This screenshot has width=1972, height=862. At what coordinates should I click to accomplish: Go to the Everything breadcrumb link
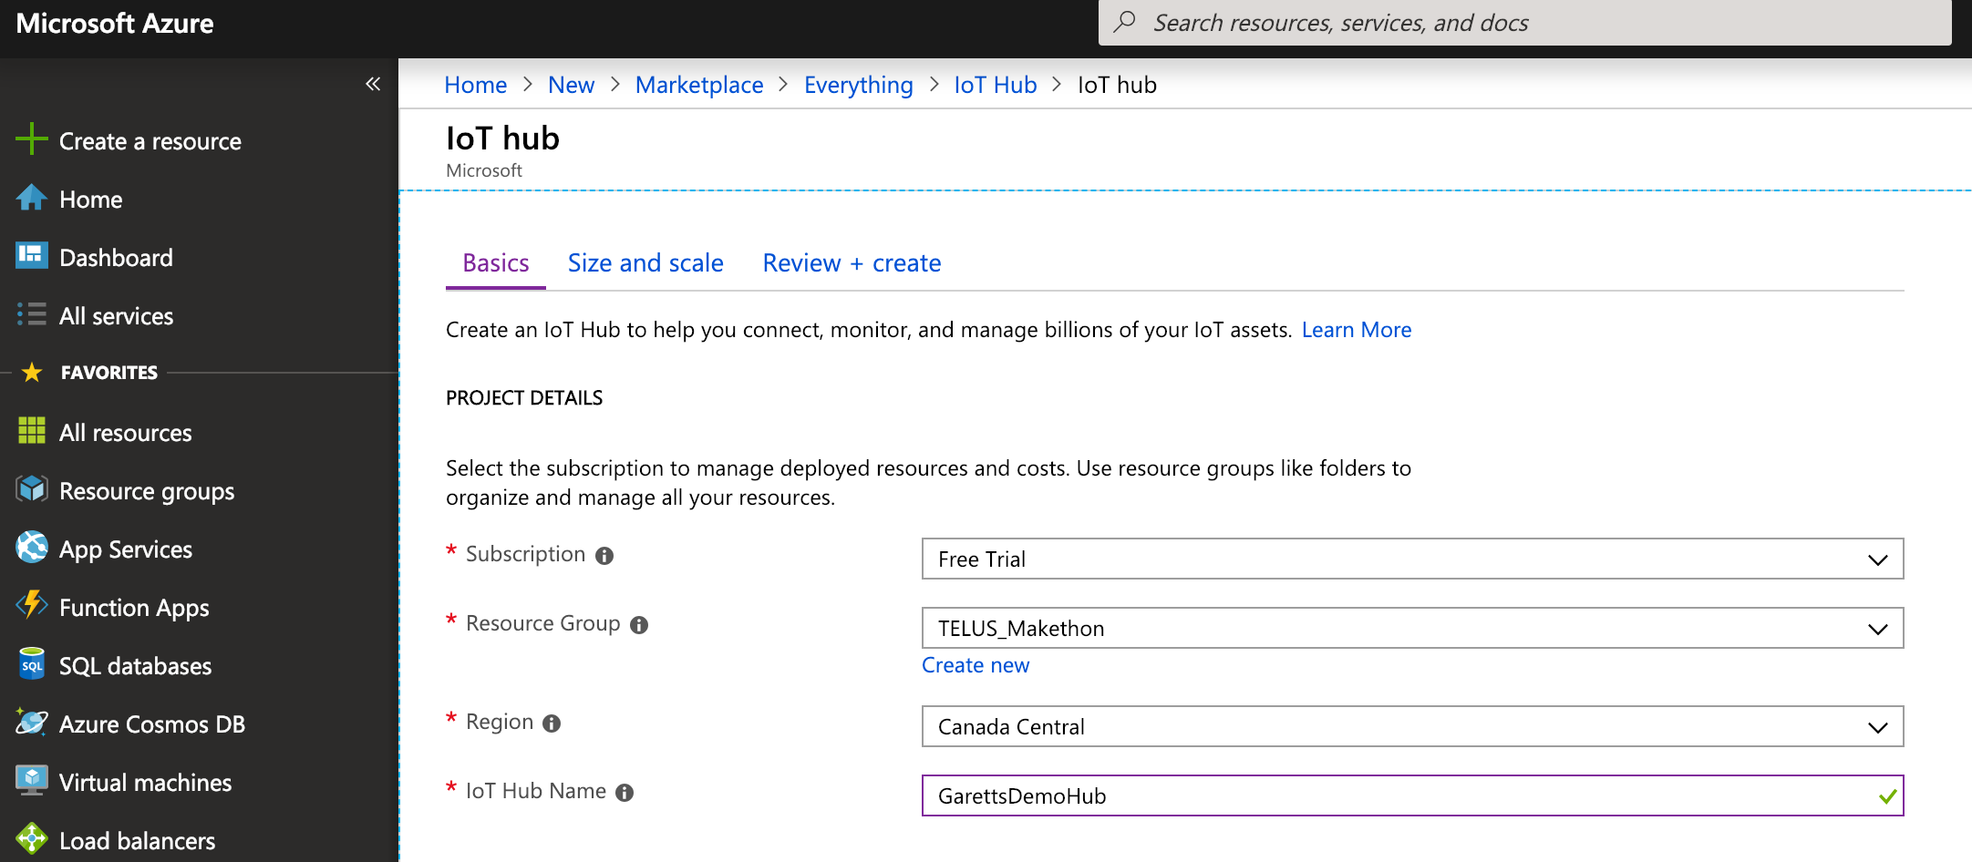click(x=859, y=85)
